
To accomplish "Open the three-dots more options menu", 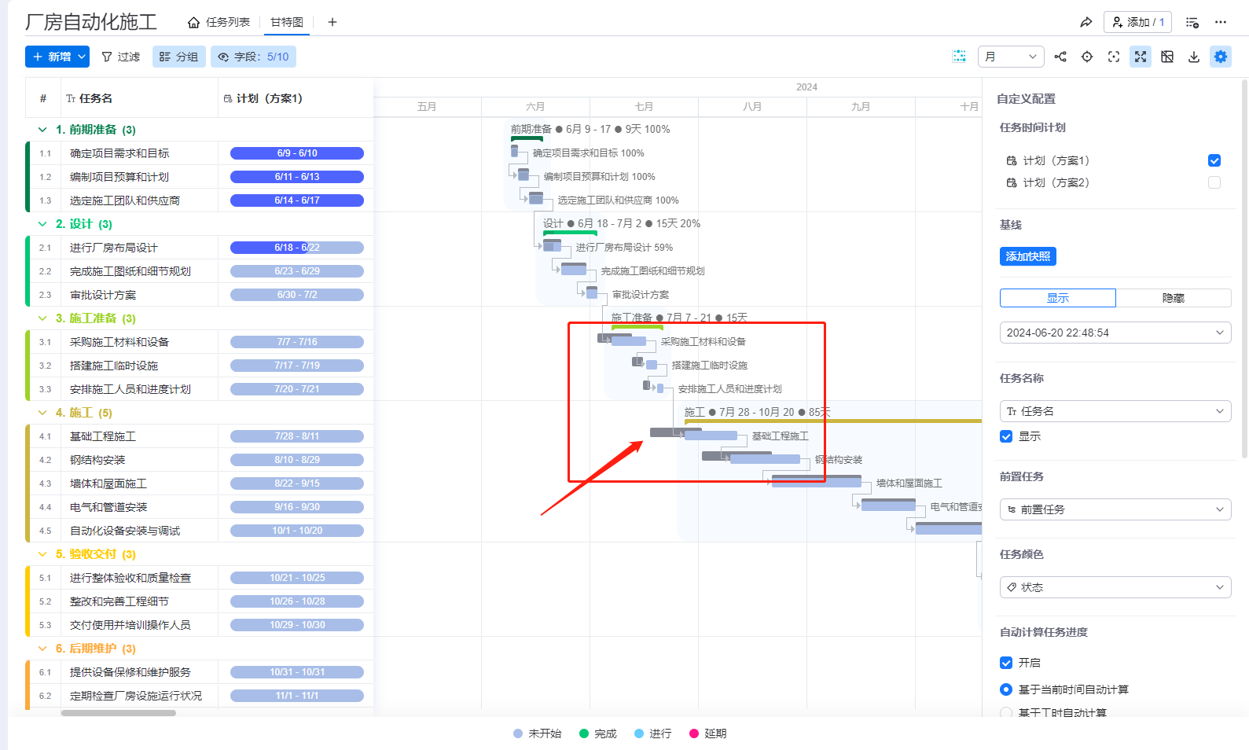I will tap(1221, 22).
